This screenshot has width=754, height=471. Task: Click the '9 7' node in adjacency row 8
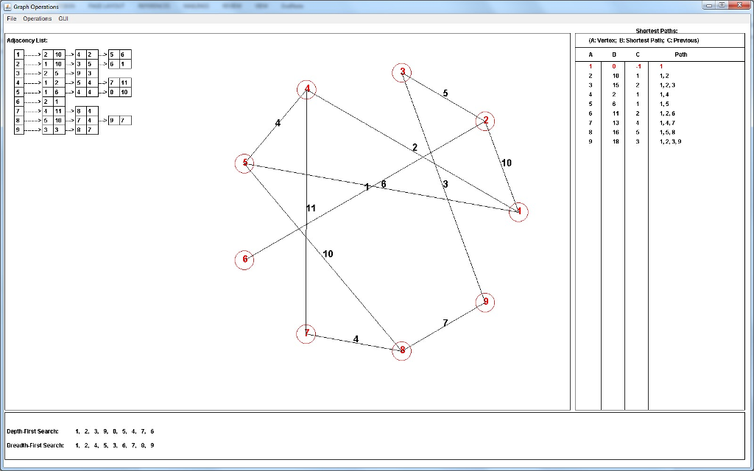tap(120, 121)
